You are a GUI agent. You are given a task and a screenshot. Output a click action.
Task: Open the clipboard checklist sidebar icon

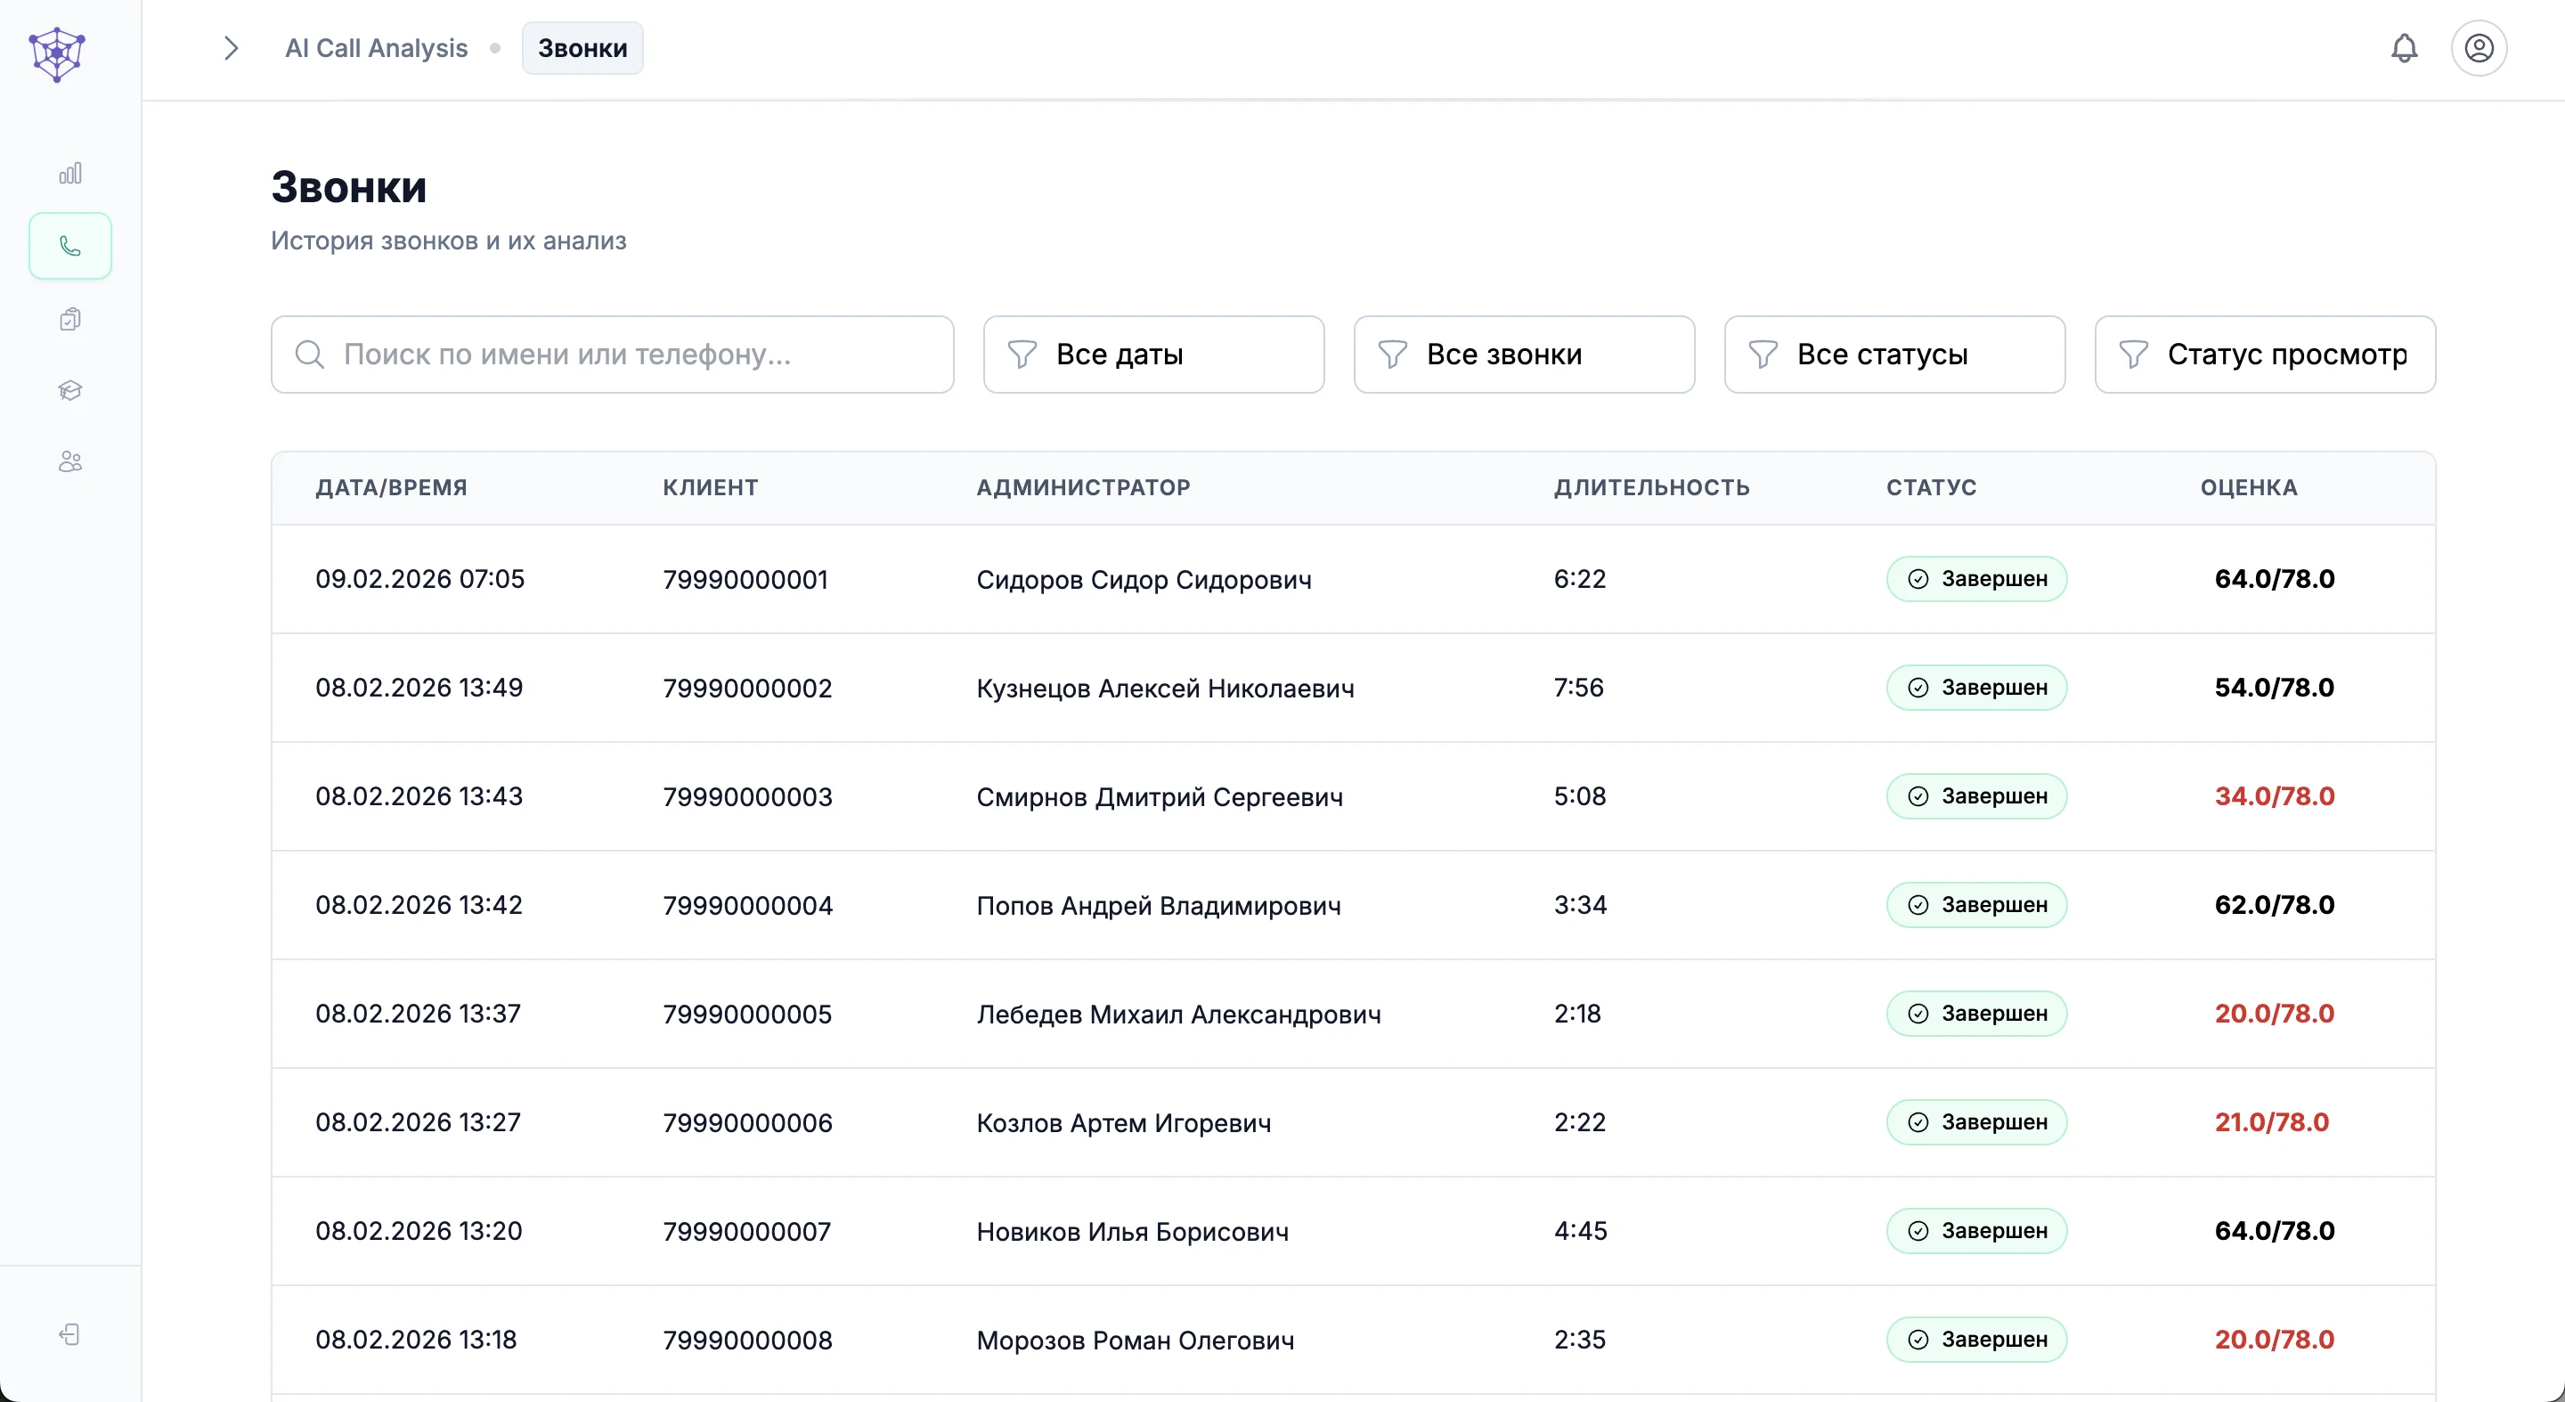[x=69, y=319]
